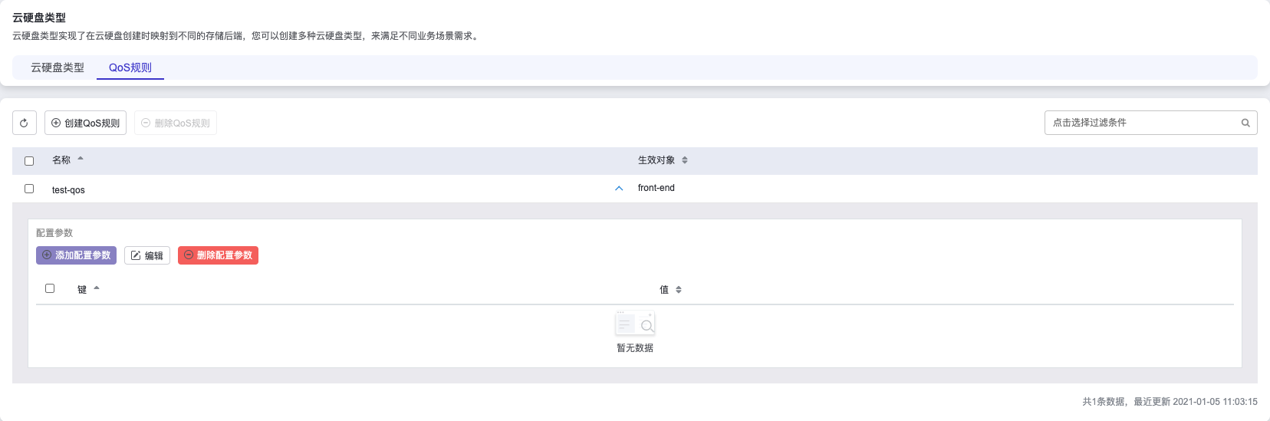Sort by the 键 column arrow

(97, 289)
